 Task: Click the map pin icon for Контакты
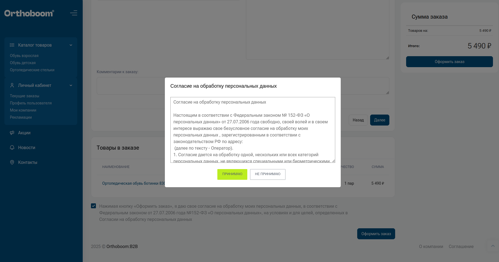point(12,162)
